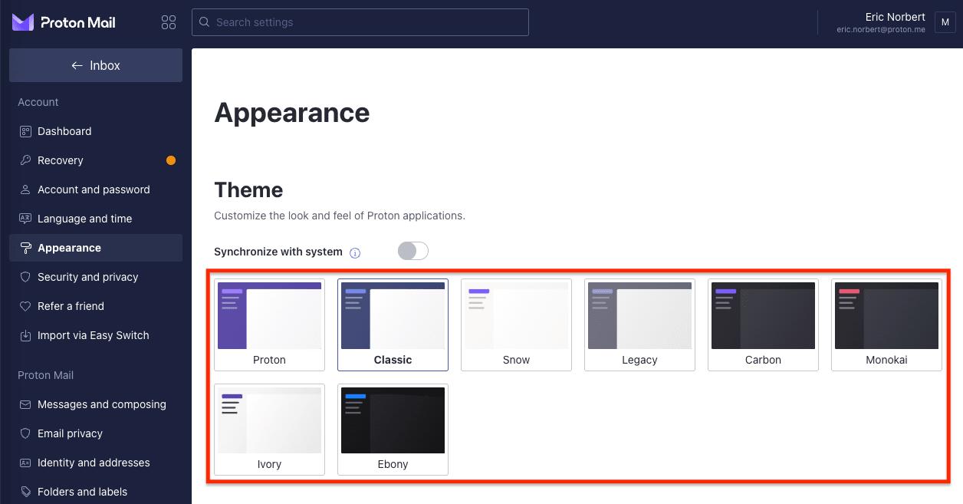Select the Refer a friend heart icon
Image resolution: width=963 pixels, height=504 pixels.
point(25,306)
